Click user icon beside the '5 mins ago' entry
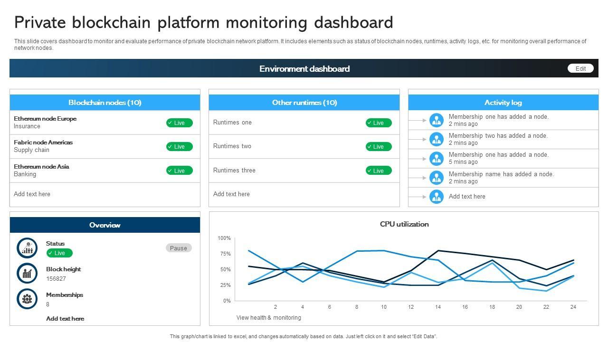 pos(437,158)
